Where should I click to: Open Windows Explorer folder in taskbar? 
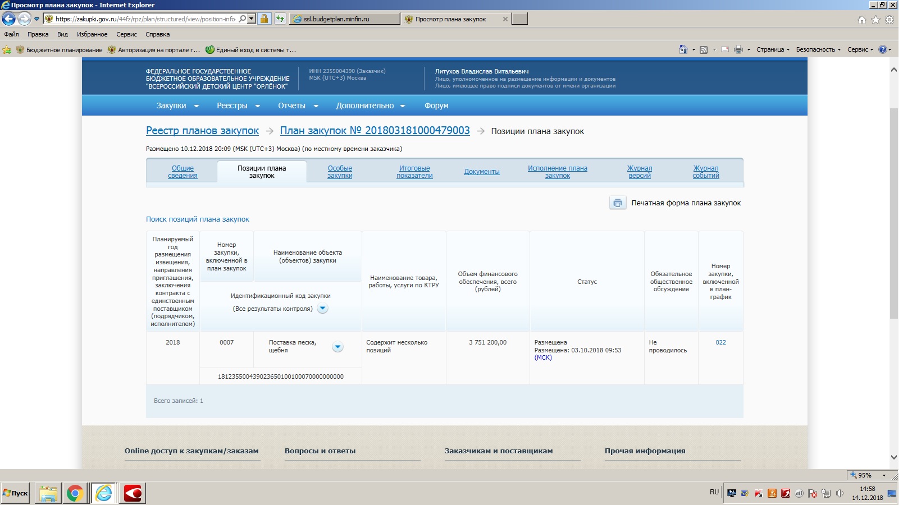tap(48, 493)
